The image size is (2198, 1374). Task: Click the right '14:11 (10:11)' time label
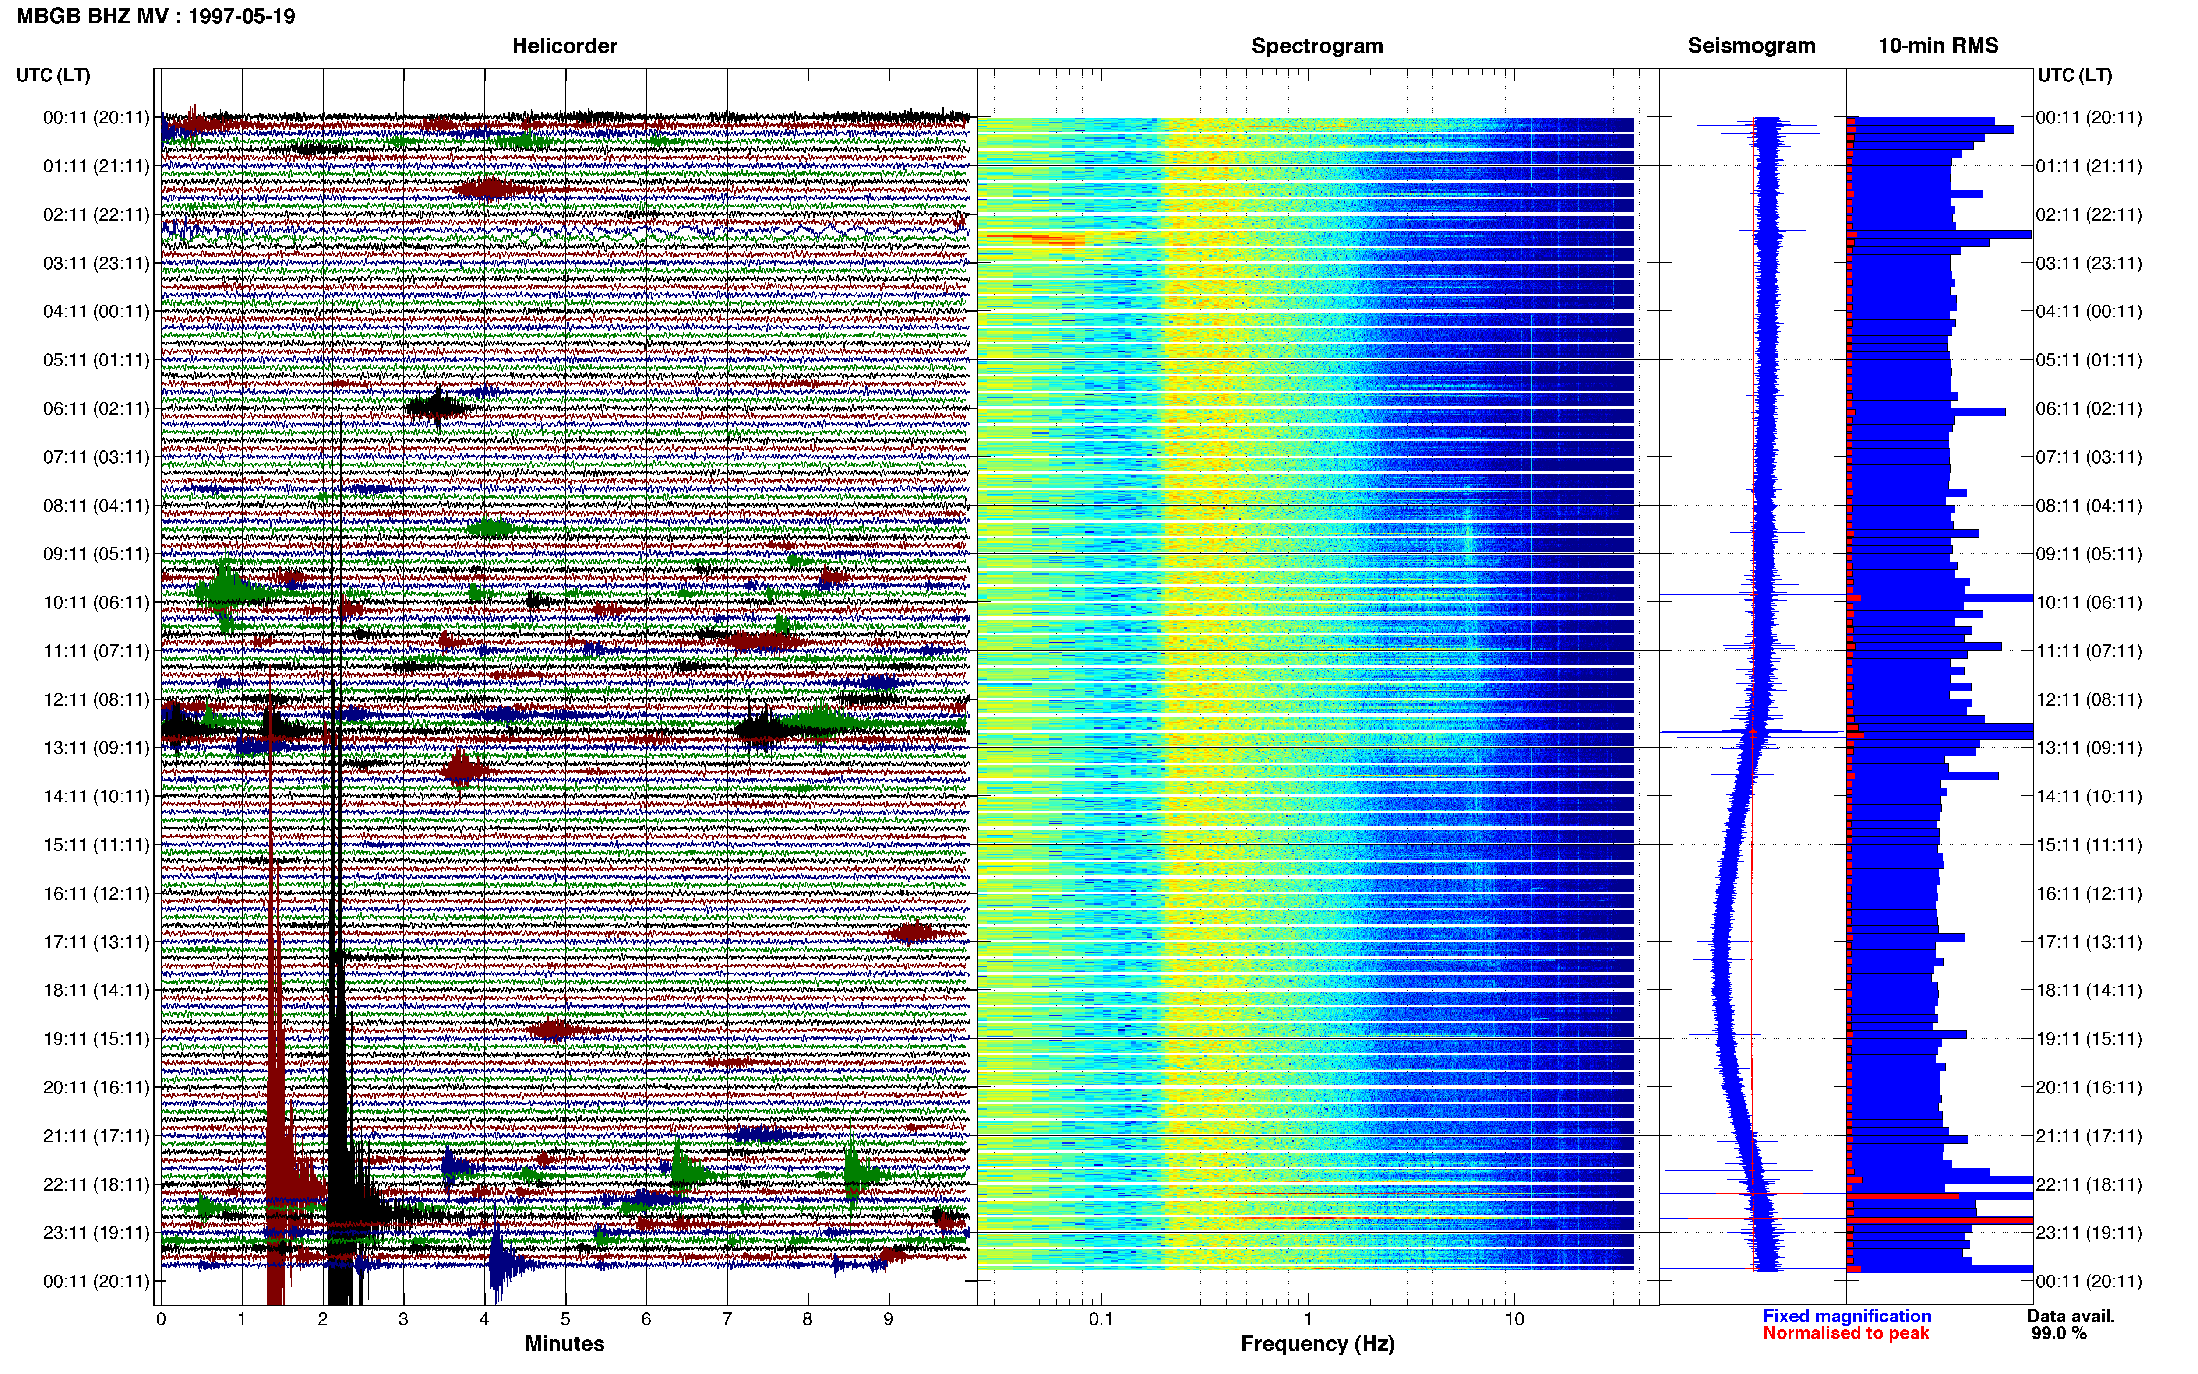tap(2089, 796)
